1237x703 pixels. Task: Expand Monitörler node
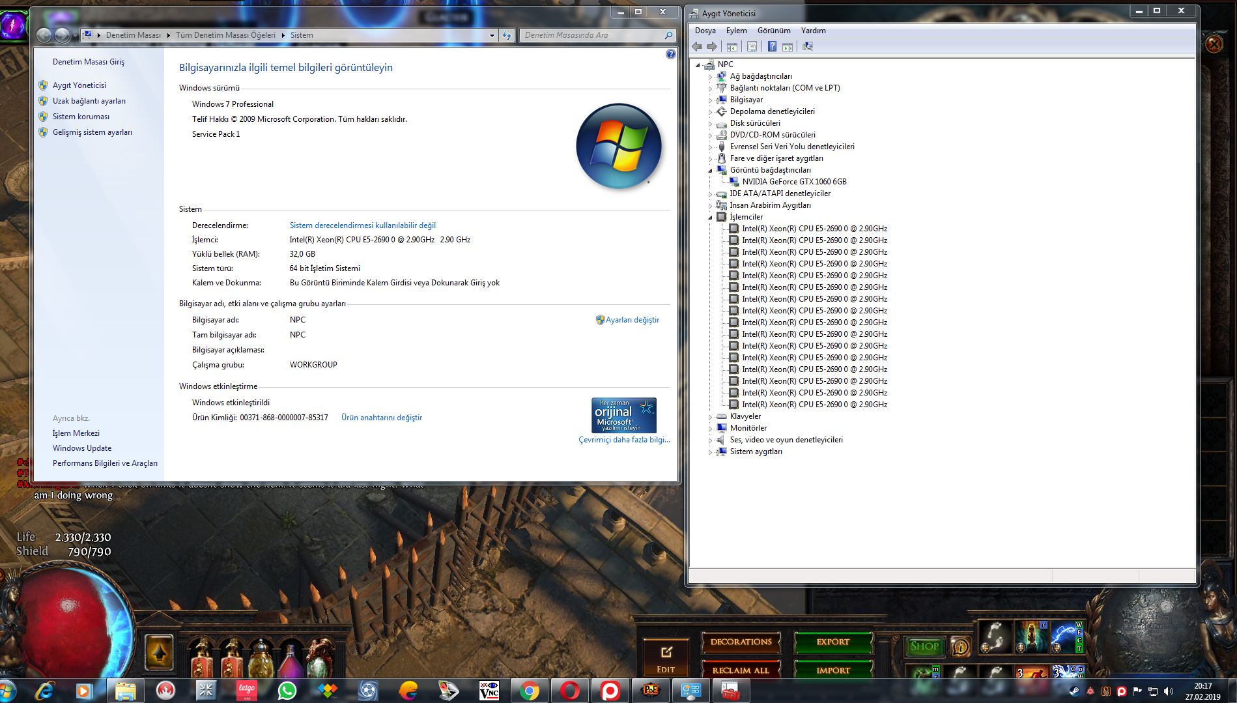pos(711,428)
